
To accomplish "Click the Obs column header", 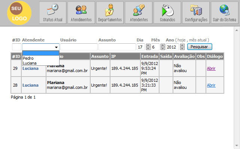I will (201, 56).
